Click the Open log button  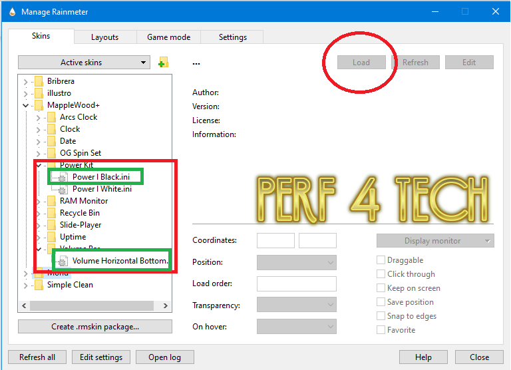[x=165, y=357]
